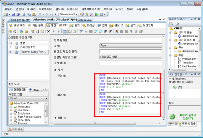203x138 pixels.
Task: Click the Paste clipboard icon
Action: [34, 15]
